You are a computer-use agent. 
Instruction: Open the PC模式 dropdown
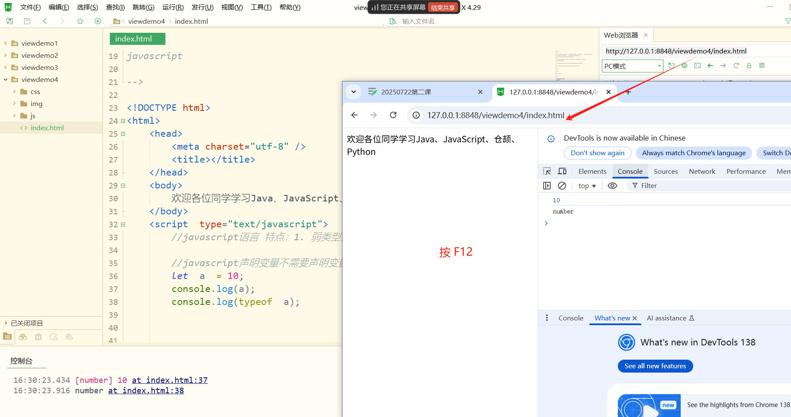coord(632,66)
